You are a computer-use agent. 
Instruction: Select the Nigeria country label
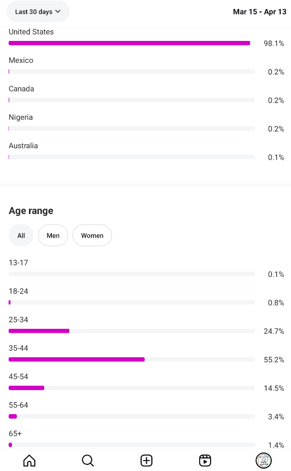coord(21,117)
